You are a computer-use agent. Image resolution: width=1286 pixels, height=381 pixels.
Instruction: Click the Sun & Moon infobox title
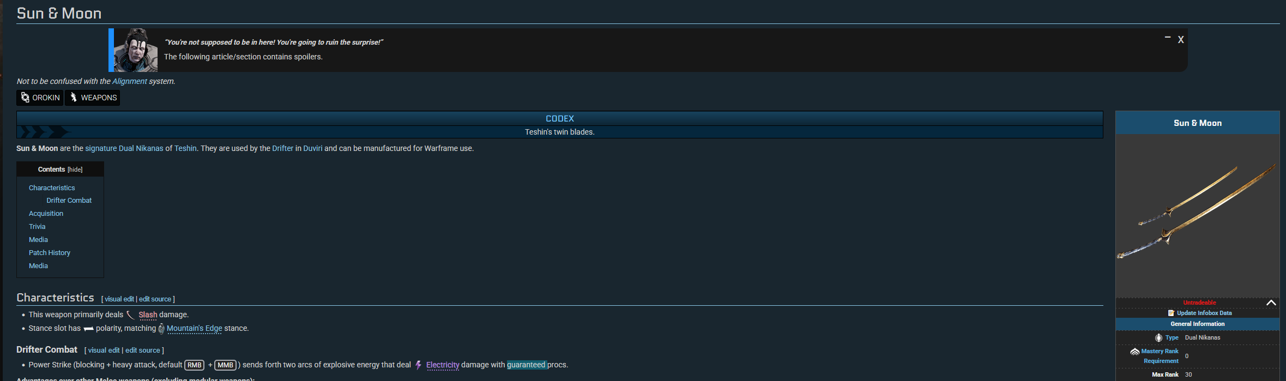coord(1198,123)
